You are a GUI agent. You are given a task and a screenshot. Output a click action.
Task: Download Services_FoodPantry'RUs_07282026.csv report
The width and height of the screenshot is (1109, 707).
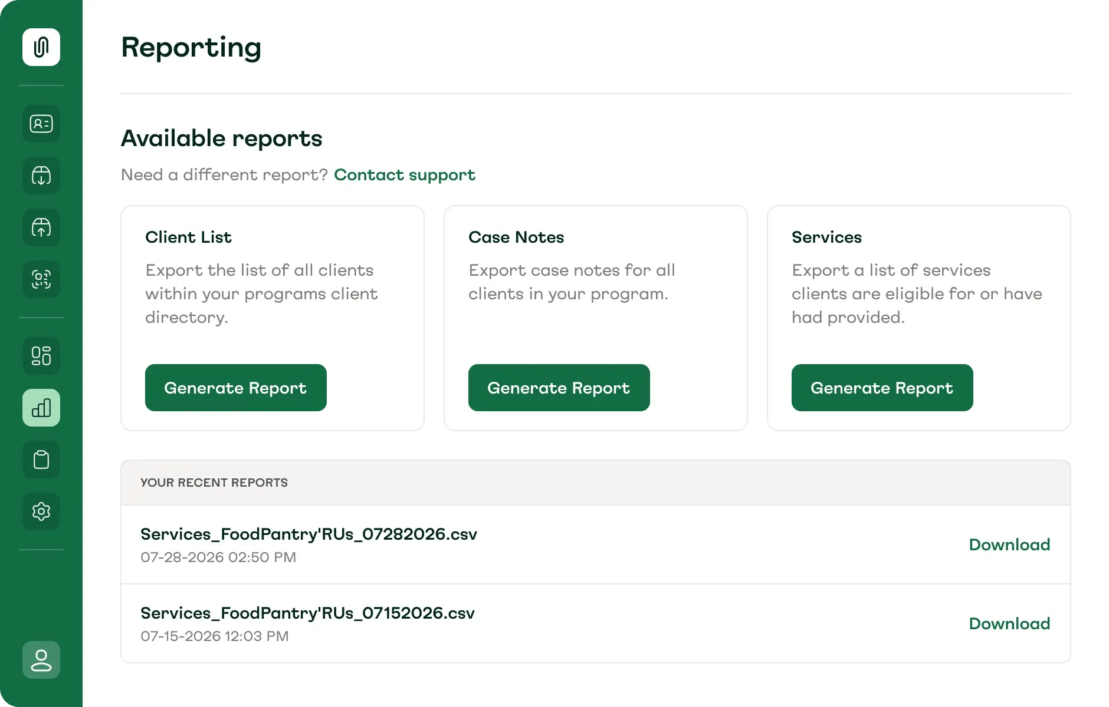[1009, 544]
